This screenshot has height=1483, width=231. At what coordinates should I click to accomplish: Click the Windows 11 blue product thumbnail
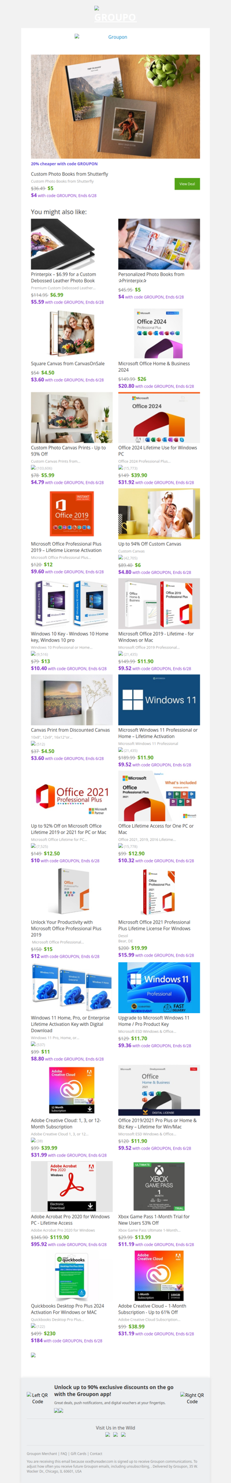coord(159,699)
